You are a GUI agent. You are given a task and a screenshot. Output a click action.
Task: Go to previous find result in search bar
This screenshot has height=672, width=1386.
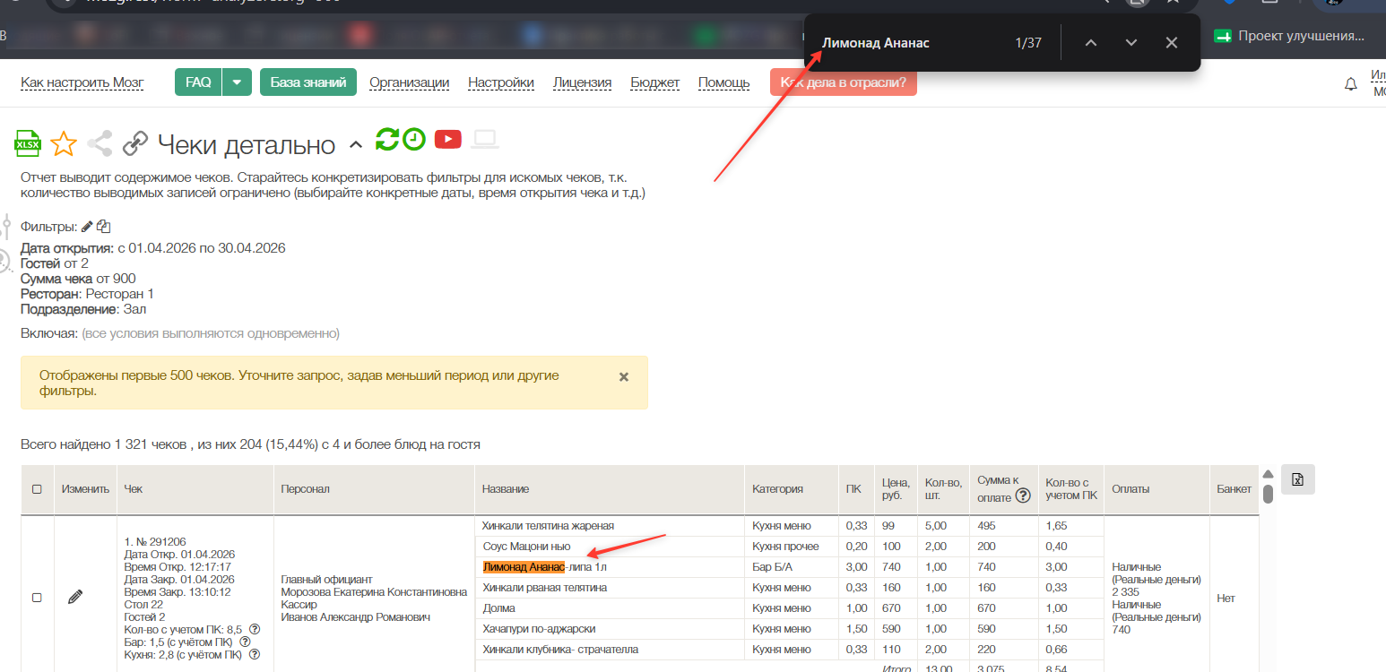tap(1091, 43)
